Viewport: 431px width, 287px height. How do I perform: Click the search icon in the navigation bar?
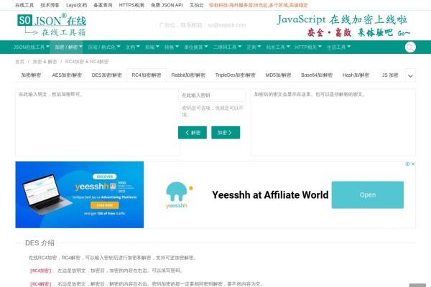coord(409,47)
